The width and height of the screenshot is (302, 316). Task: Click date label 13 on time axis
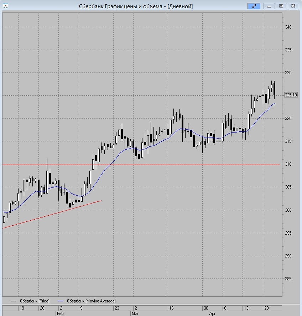(246, 308)
